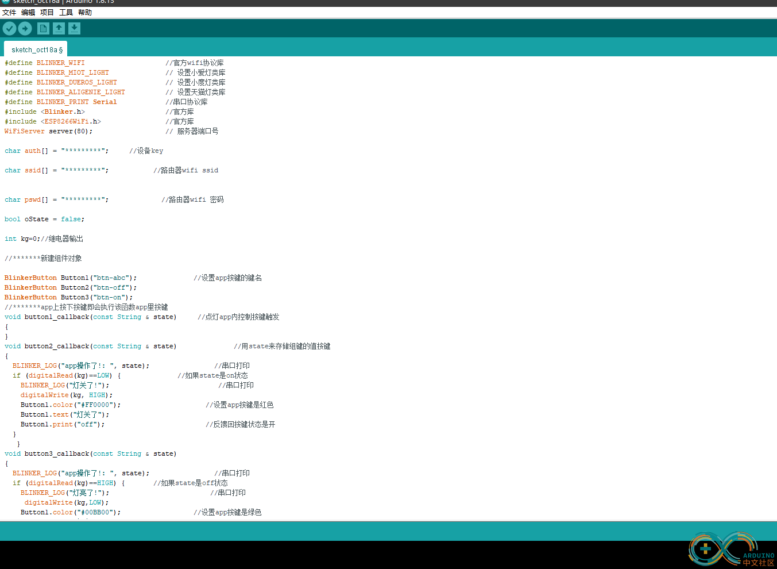Click the 'BlinkerButton Button3("btn-on")' line
777x569 pixels.
coord(69,298)
